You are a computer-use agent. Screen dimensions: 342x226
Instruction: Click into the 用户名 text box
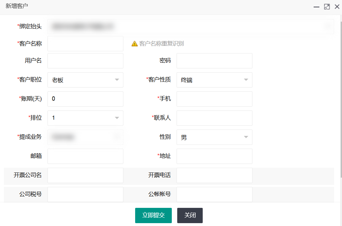click(x=85, y=61)
